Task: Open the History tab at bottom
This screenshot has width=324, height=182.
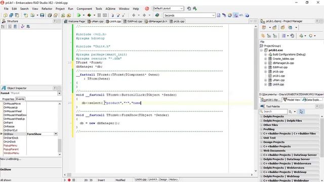Action: pos(173,179)
